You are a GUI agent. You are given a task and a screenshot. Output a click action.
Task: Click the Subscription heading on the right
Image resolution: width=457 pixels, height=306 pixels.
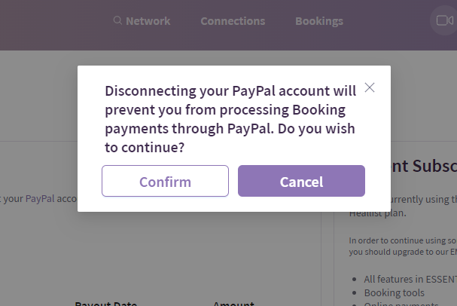(x=423, y=167)
